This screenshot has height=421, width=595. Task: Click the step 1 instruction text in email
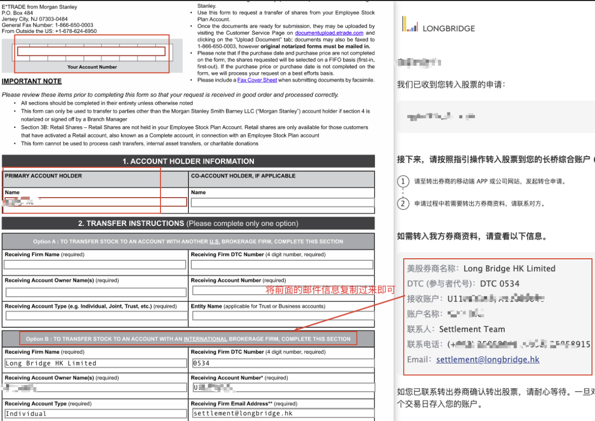[490, 182]
